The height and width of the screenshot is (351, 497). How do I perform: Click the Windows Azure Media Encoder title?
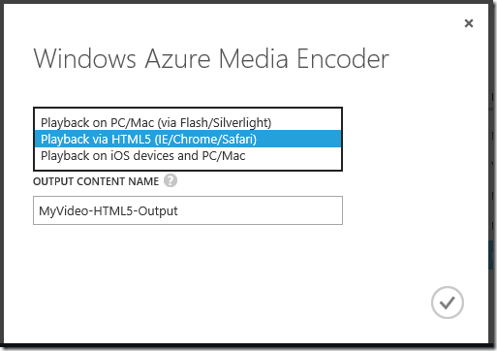(211, 59)
